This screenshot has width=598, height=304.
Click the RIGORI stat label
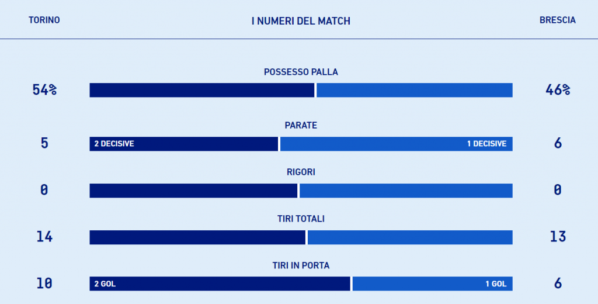click(301, 172)
